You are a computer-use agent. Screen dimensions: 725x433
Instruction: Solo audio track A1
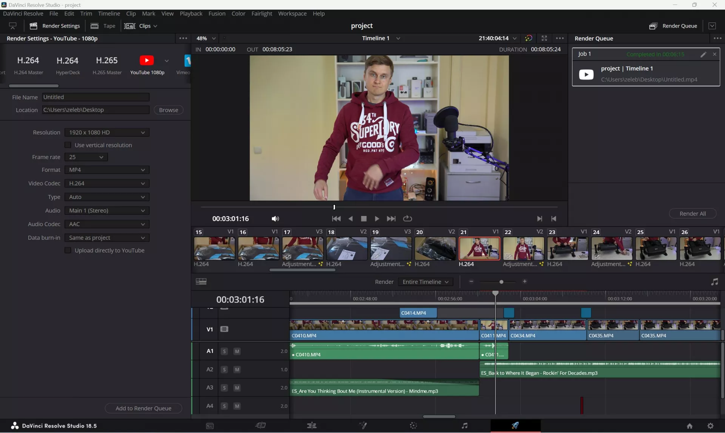[224, 351]
